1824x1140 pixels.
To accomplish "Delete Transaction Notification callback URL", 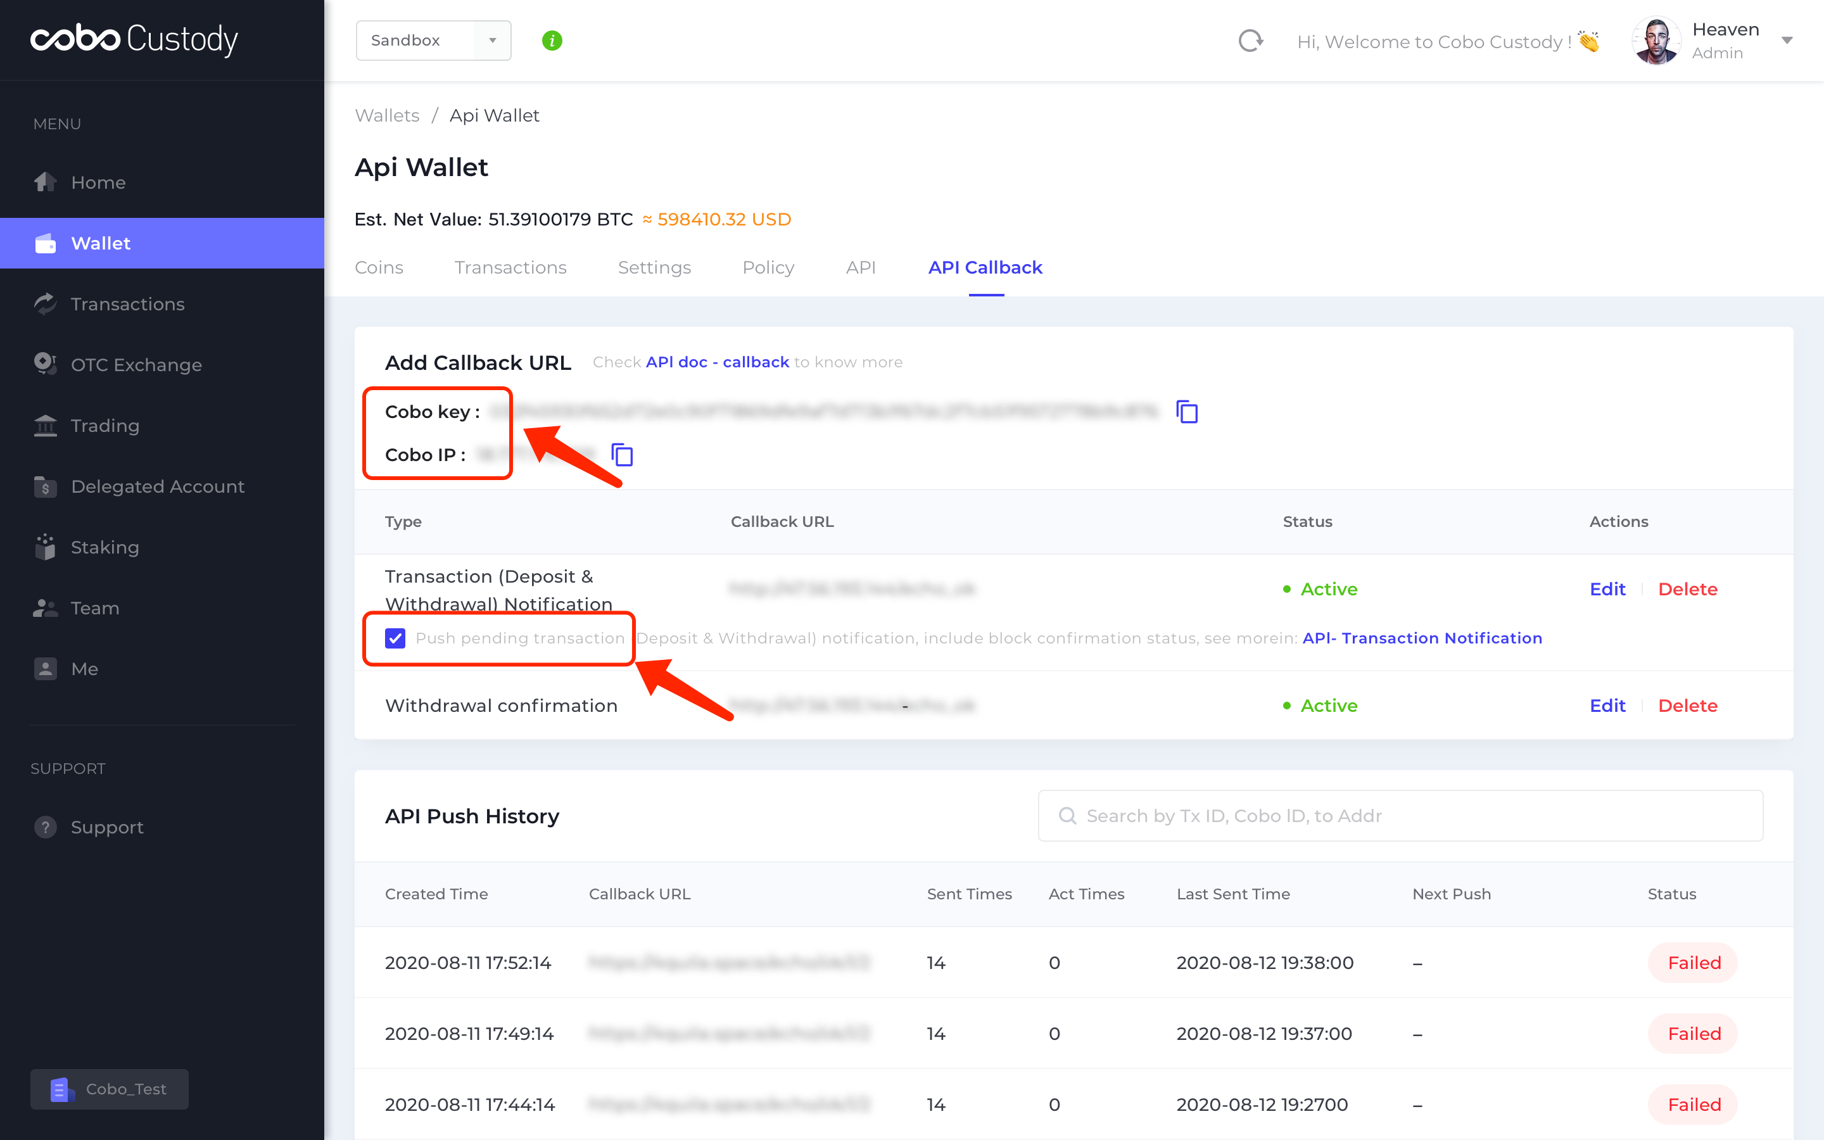I will [x=1687, y=589].
